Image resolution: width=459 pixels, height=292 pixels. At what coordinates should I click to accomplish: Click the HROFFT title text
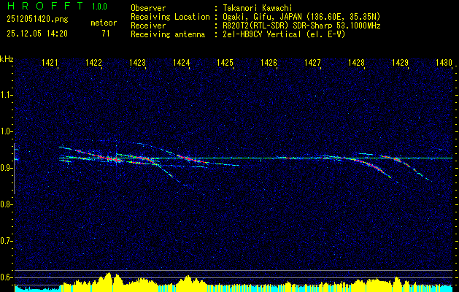tap(45, 6)
